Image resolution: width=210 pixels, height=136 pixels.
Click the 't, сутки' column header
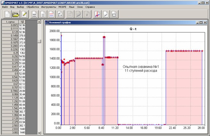coord(10,22)
